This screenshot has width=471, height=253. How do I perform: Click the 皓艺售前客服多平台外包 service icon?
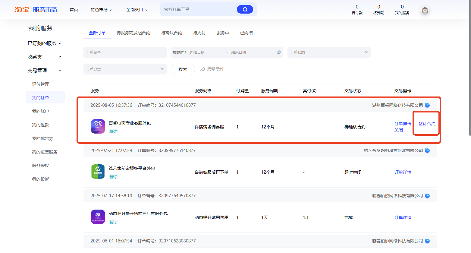[x=98, y=171]
